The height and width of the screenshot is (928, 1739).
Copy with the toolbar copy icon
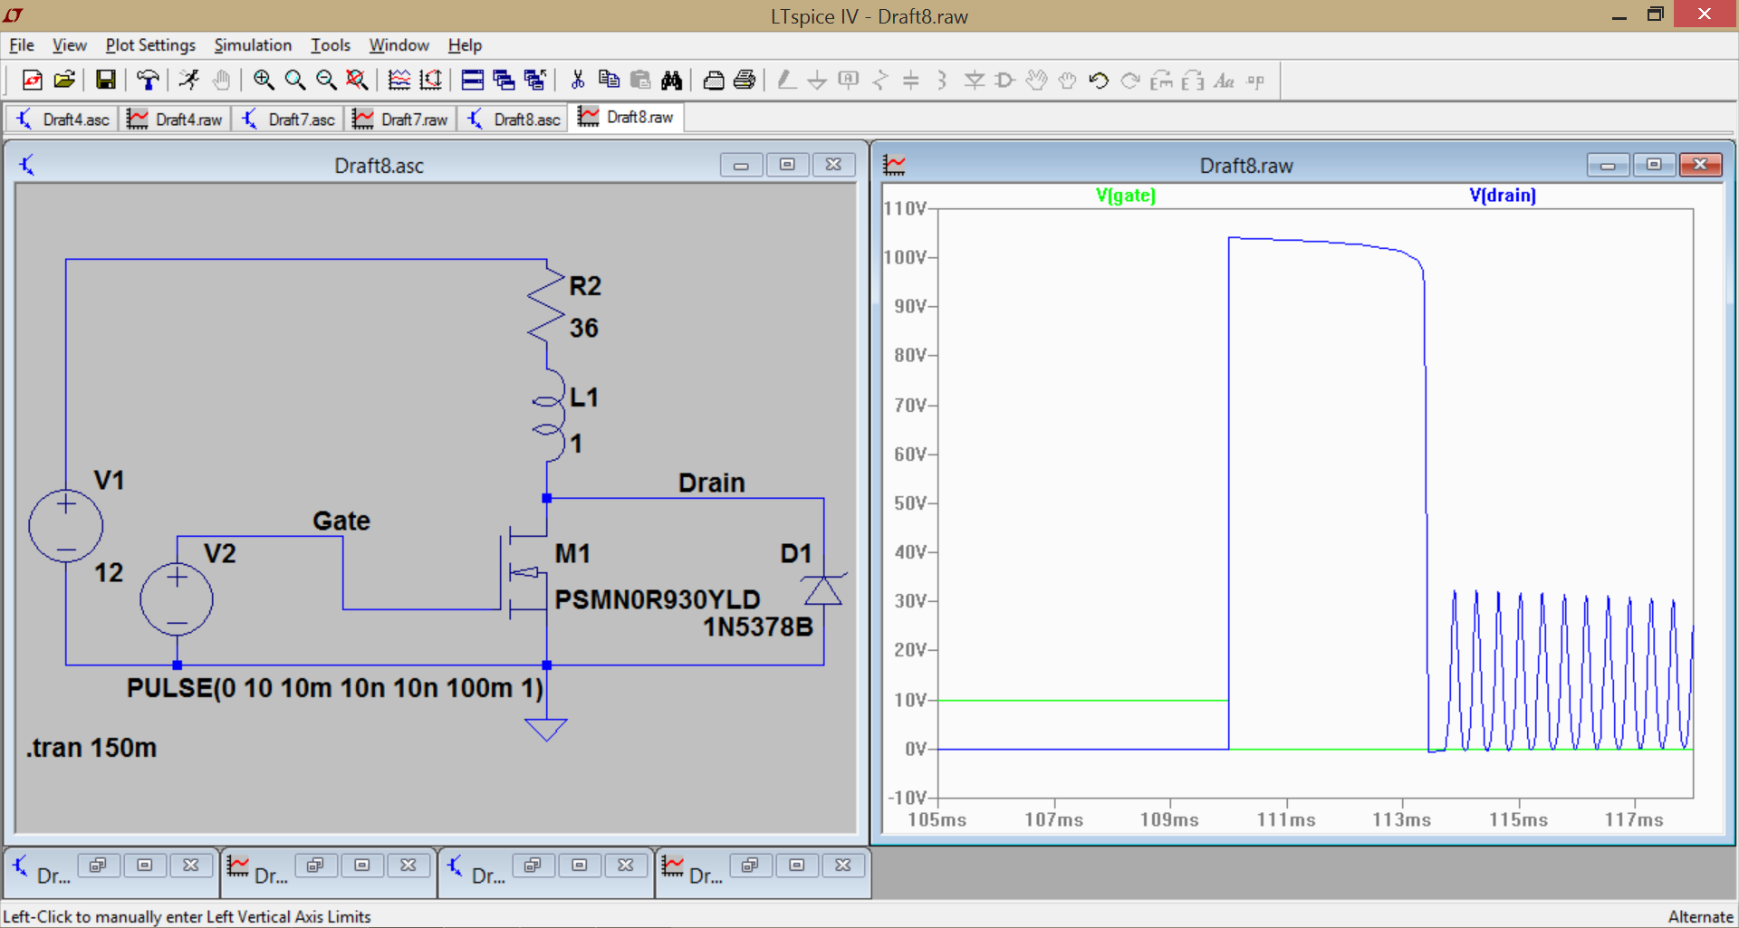pos(609,81)
